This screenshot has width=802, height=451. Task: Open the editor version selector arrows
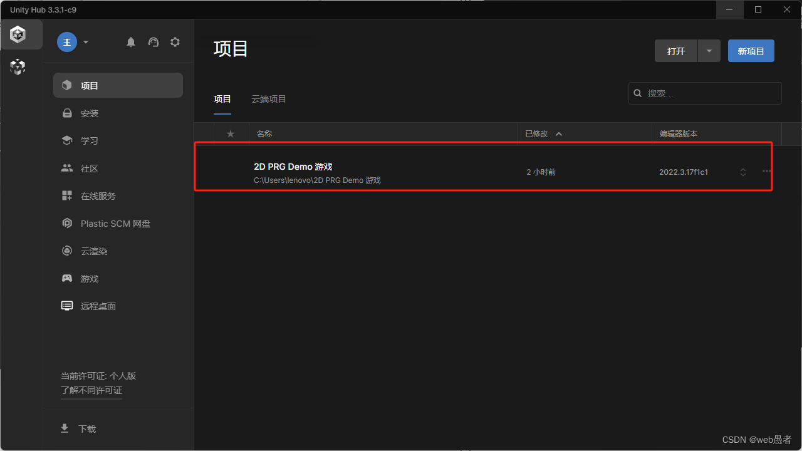click(743, 172)
